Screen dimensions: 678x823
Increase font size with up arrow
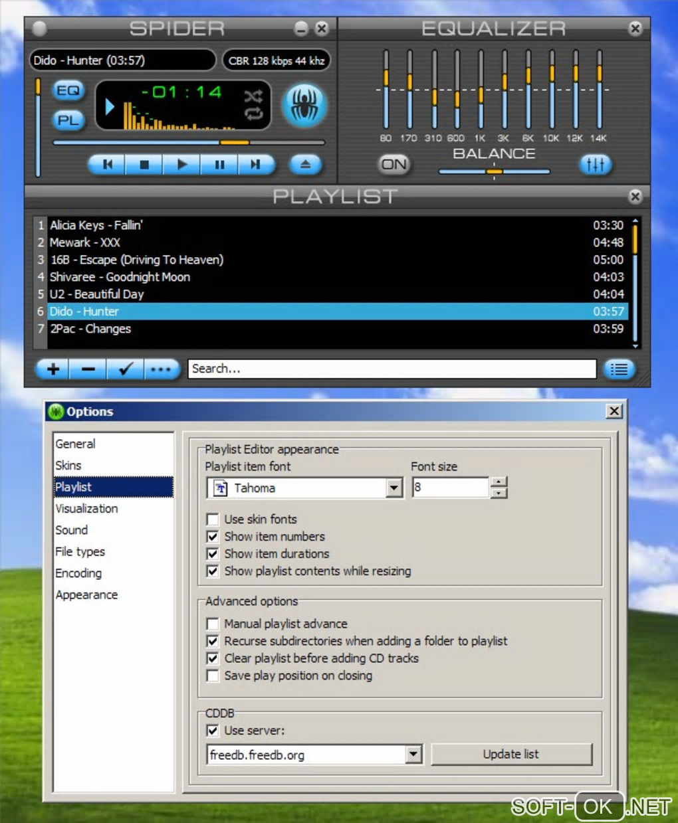click(x=499, y=482)
